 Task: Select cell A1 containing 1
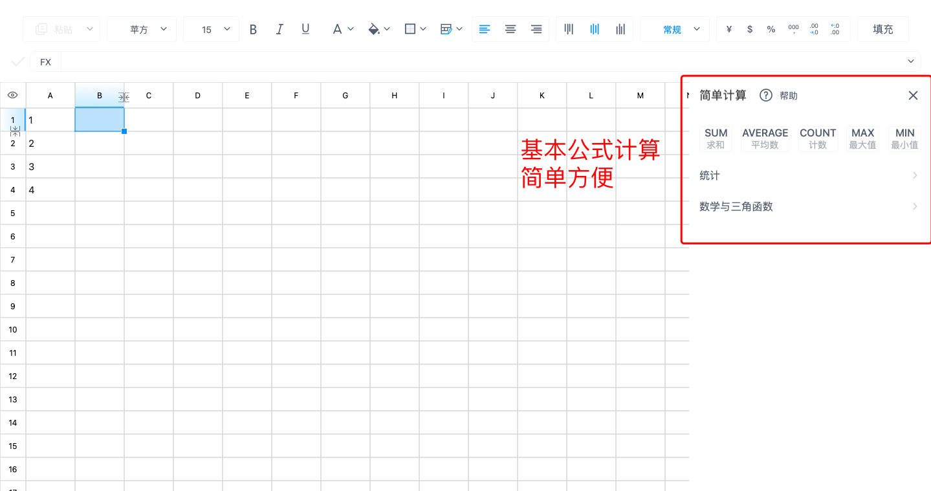[x=50, y=120]
